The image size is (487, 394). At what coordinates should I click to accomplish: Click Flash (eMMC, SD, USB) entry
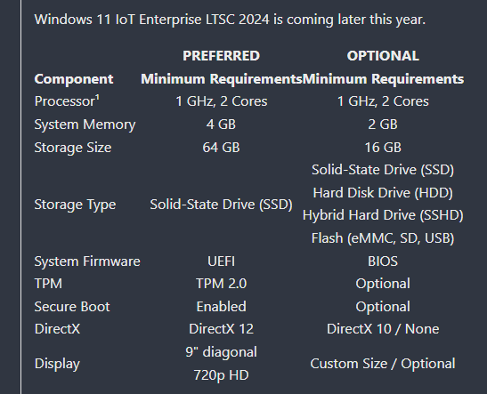point(383,238)
